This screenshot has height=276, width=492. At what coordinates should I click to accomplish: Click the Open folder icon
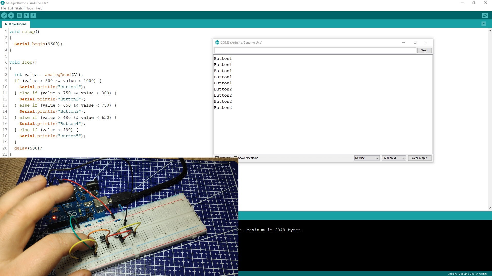pyautogui.click(x=26, y=16)
